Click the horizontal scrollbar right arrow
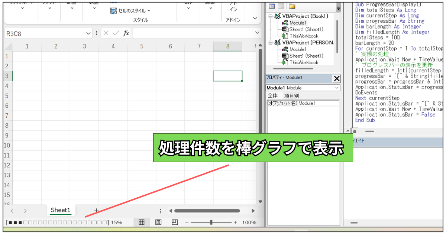The image size is (446, 234). (x=253, y=211)
